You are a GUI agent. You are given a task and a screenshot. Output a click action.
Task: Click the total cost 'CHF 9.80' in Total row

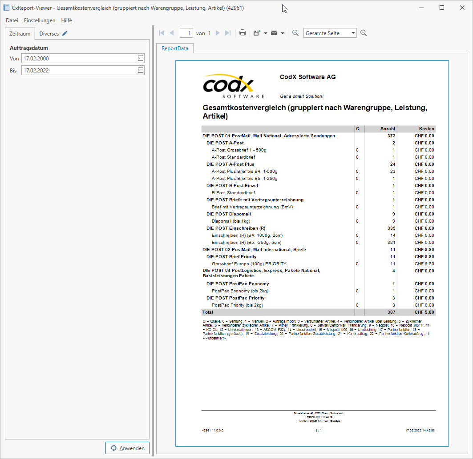click(424, 312)
